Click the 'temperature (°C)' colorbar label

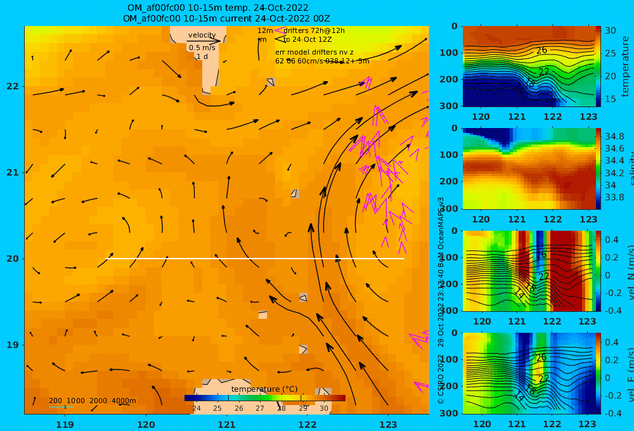pyautogui.click(x=264, y=389)
